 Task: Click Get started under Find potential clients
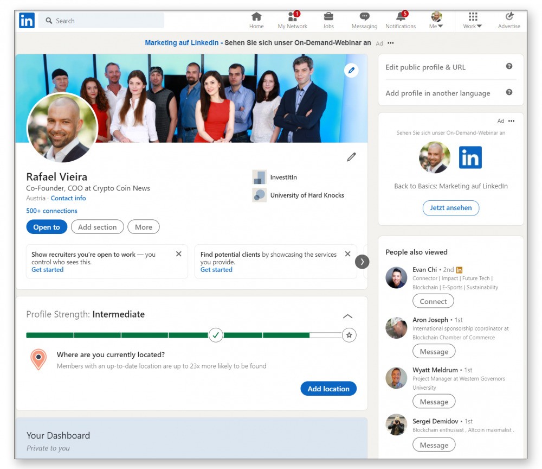coord(216,270)
